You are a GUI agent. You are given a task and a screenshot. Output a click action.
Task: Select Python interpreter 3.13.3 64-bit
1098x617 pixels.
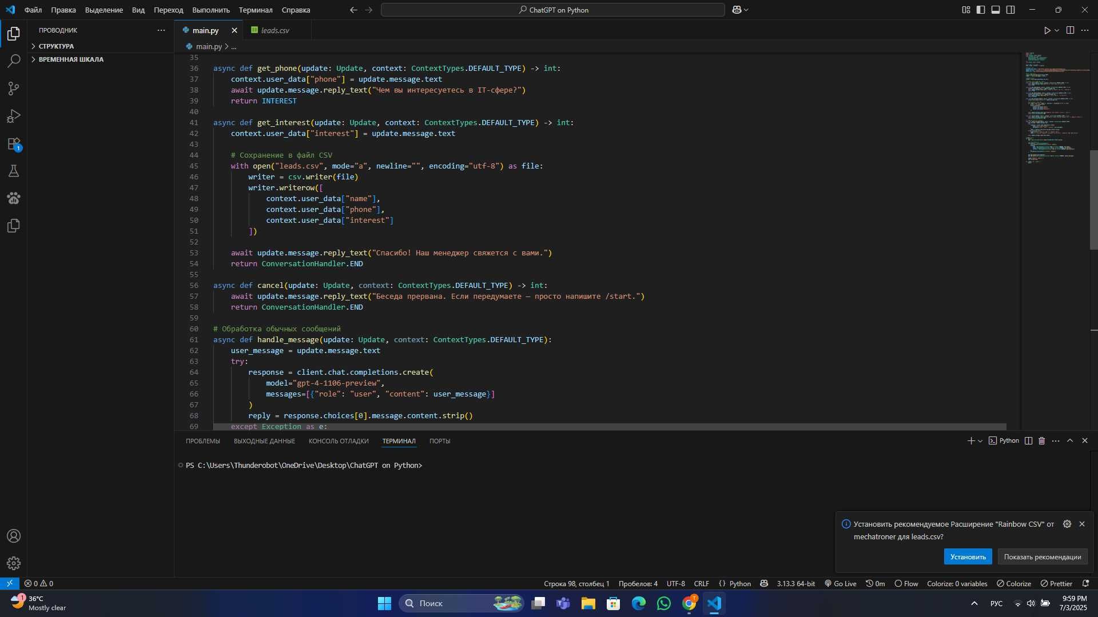pyautogui.click(x=795, y=583)
